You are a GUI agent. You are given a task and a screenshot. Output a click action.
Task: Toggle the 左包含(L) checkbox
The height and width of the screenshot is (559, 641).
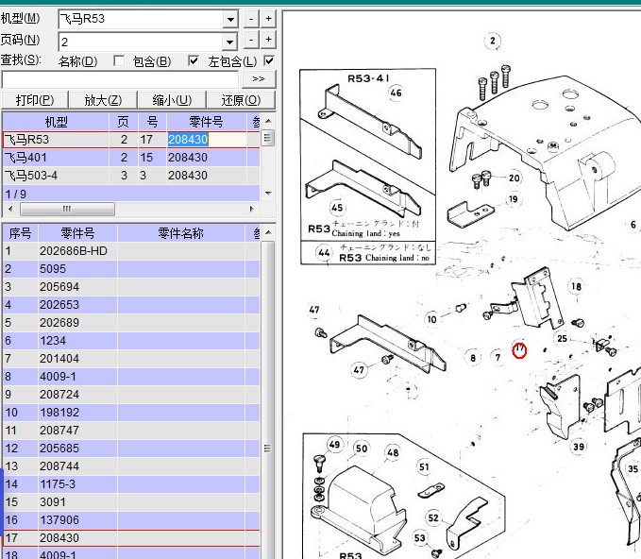tap(269, 61)
